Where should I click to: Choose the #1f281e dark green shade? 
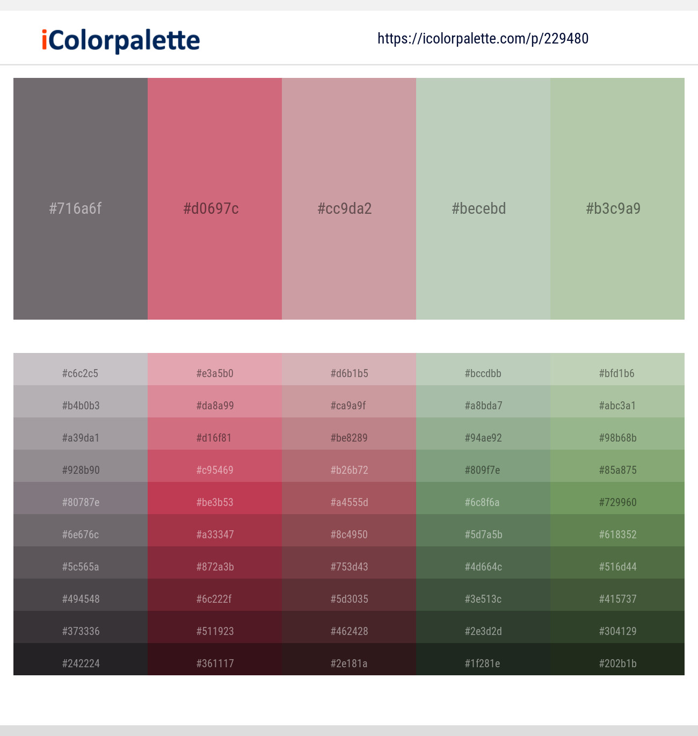[x=483, y=659]
